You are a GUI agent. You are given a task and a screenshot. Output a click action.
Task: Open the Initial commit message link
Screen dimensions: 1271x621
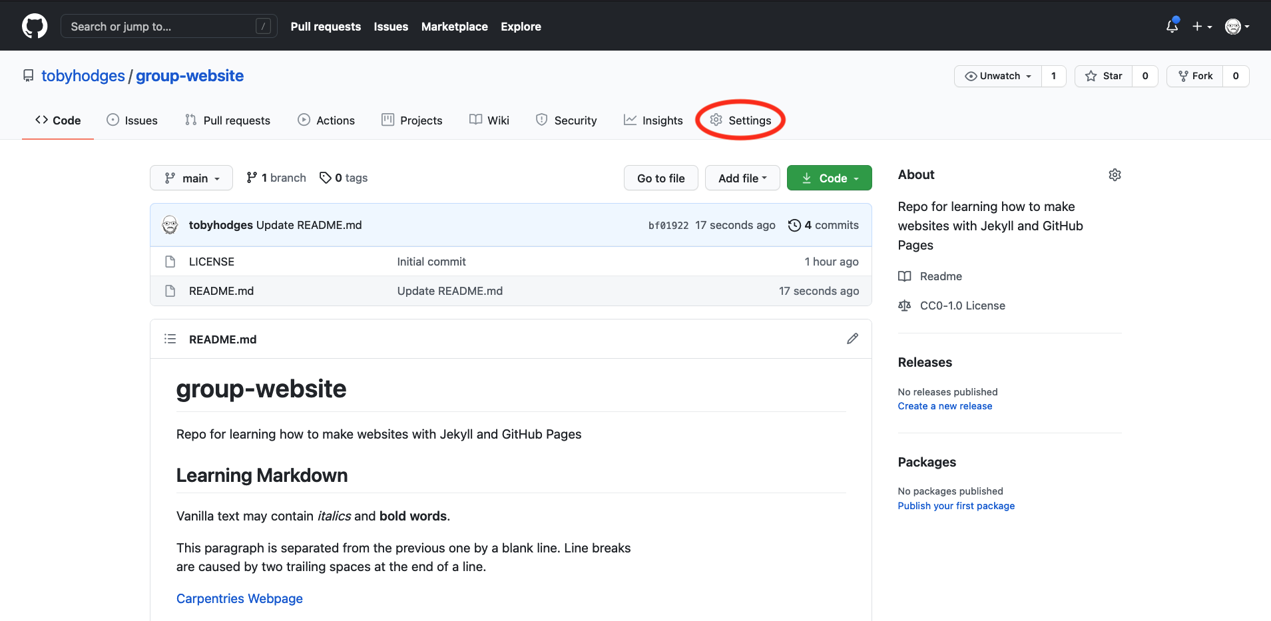click(x=431, y=262)
